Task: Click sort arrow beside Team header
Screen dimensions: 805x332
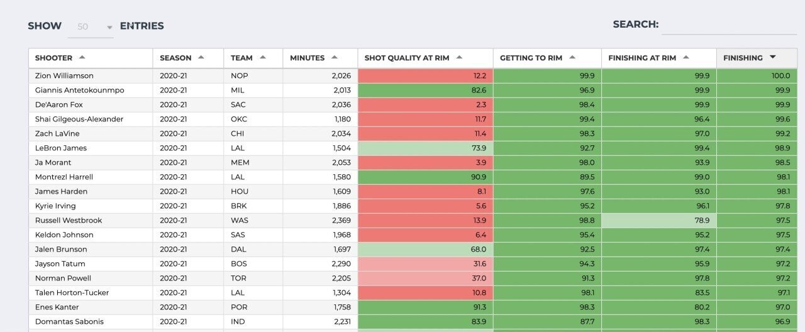Action: coord(262,57)
